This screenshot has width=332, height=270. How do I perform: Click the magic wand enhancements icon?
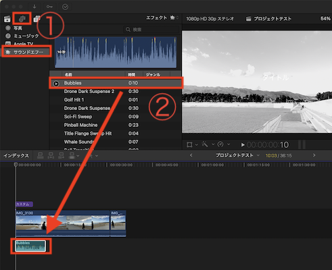[205, 144]
